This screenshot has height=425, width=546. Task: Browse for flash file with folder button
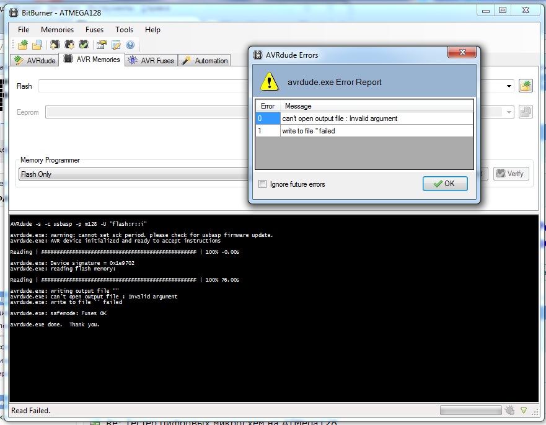[x=526, y=86]
